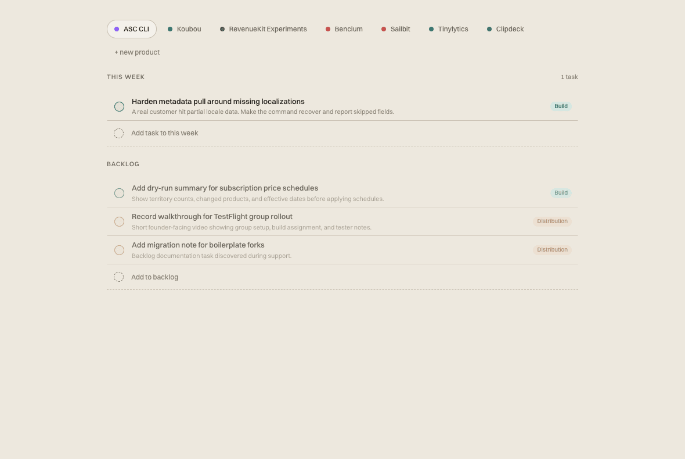
Task: Click description 'Short founder-facing video showing group setup'
Action: click(251, 227)
